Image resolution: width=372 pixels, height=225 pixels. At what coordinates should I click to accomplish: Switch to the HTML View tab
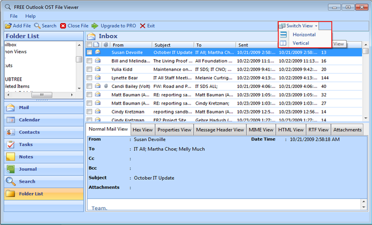[291, 130]
